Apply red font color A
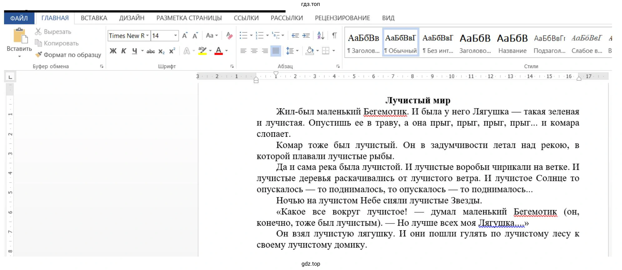Viewport: 622px width, 270px height. (219, 51)
